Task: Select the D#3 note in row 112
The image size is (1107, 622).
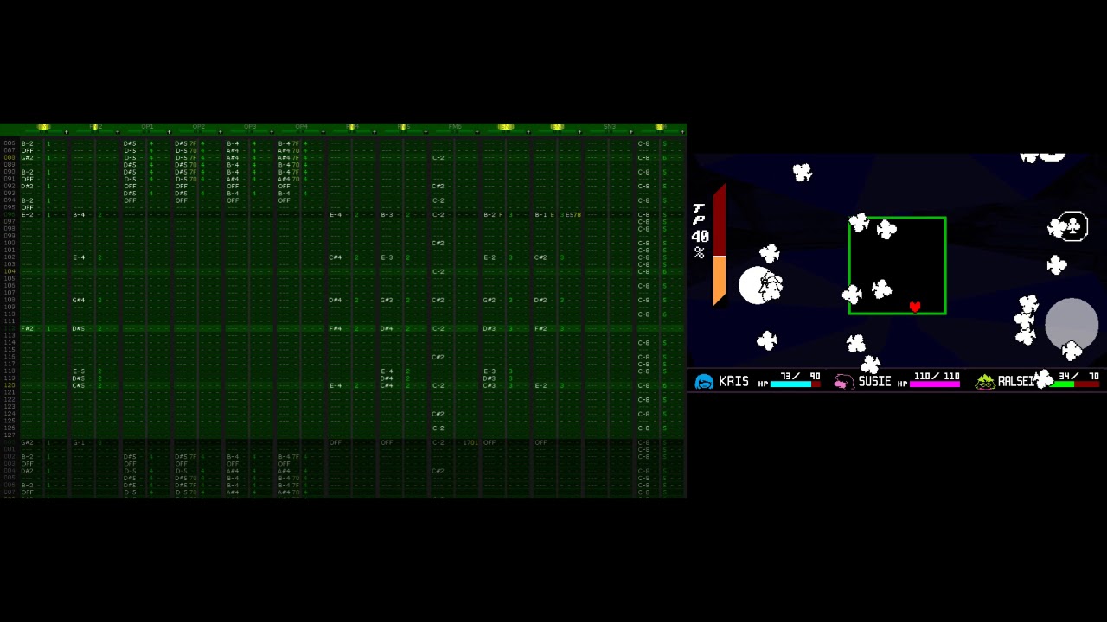Action: 490,328
